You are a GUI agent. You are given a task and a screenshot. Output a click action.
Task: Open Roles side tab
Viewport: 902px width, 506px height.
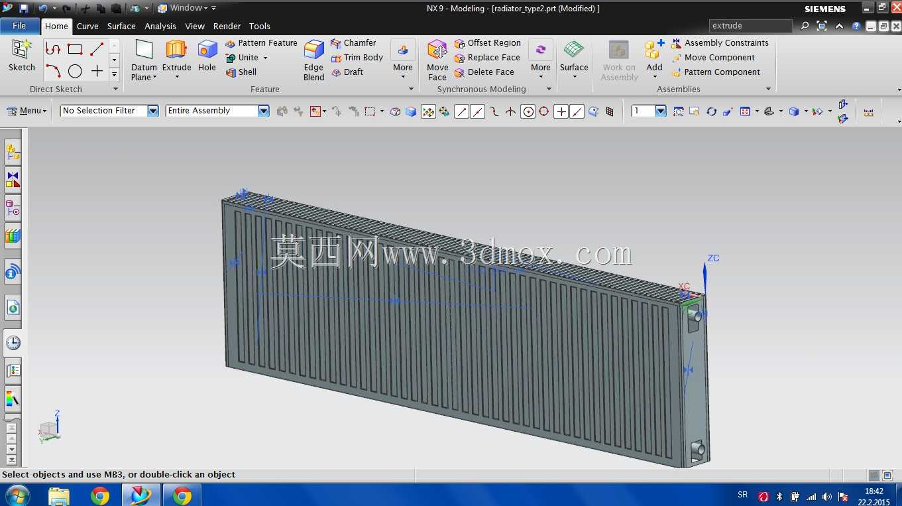[13, 370]
